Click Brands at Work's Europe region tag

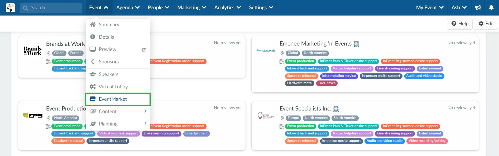[x=76, y=53]
